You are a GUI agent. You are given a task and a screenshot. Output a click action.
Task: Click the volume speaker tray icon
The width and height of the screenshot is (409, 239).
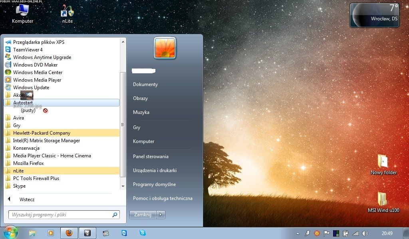click(365, 233)
